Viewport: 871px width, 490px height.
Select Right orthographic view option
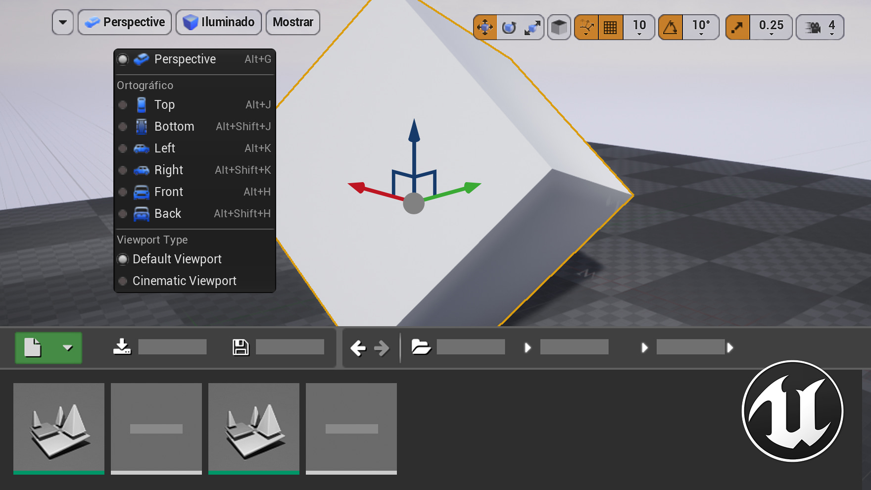click(194, 170)
